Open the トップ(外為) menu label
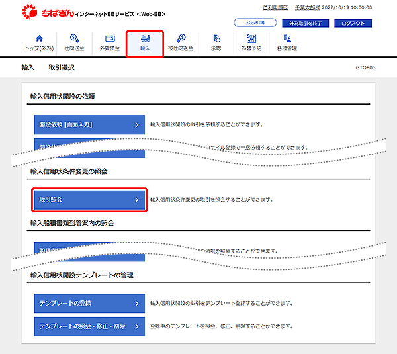 pyautogui.click(x=39, y=48)
